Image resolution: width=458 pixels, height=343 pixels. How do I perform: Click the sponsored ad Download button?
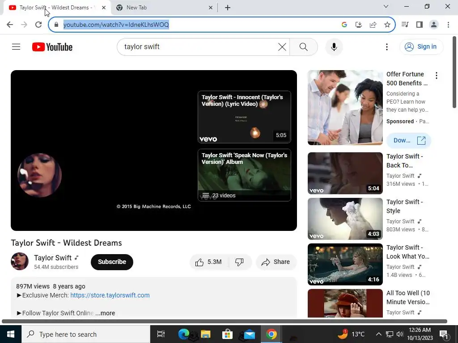pos(409,140)
